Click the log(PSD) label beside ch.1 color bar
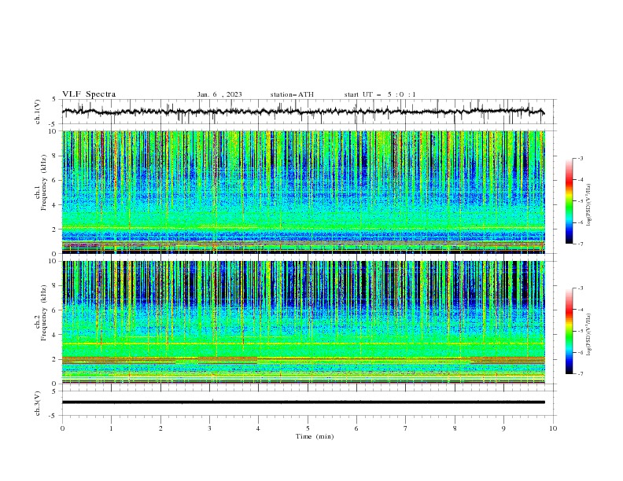 [589, 205]
